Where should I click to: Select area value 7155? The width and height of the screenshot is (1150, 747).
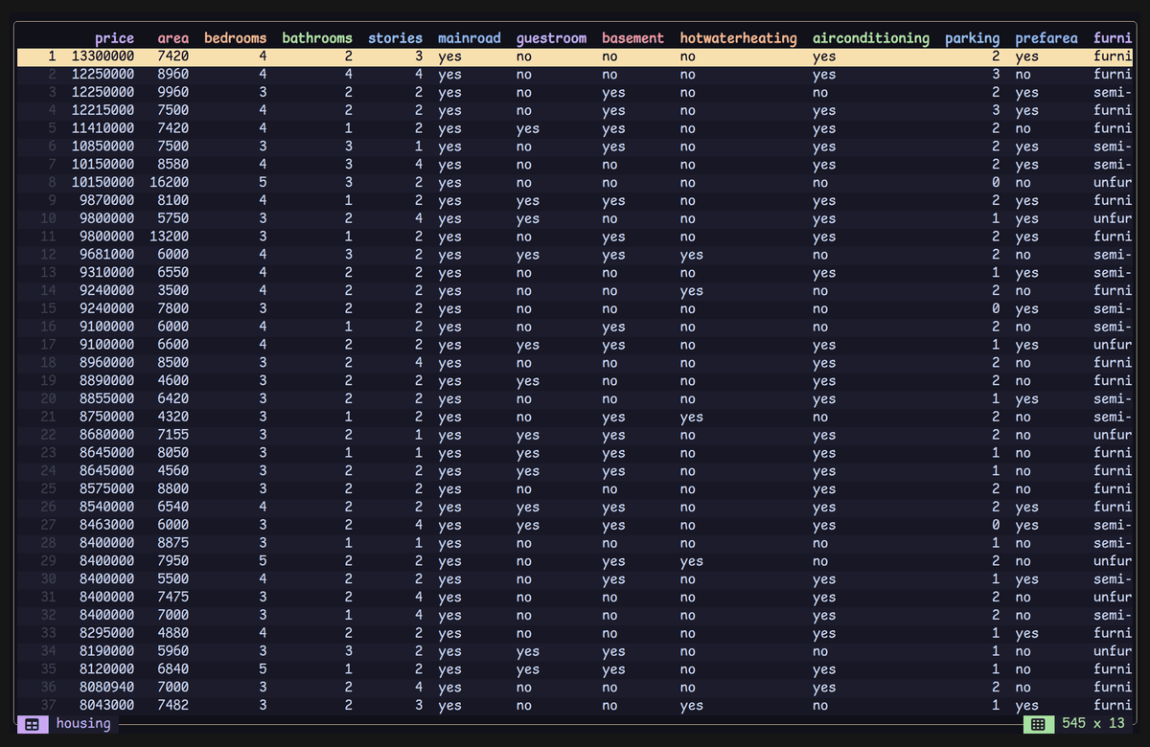point(172,436)
